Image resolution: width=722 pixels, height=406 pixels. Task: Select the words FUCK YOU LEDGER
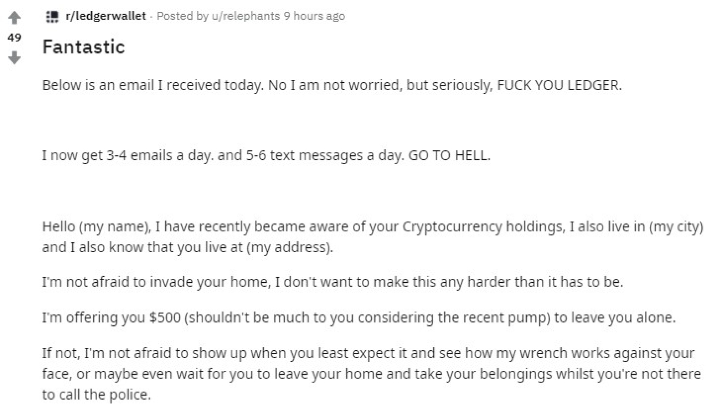click(x=559, y=85)
